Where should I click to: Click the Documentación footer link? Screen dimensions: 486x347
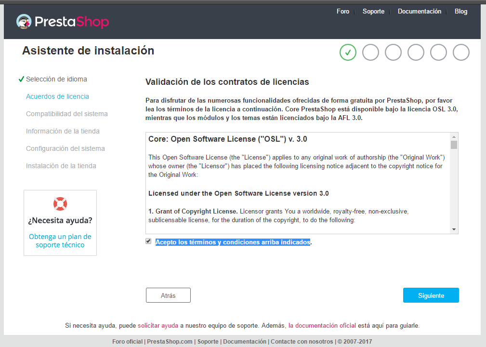point(245,341)
